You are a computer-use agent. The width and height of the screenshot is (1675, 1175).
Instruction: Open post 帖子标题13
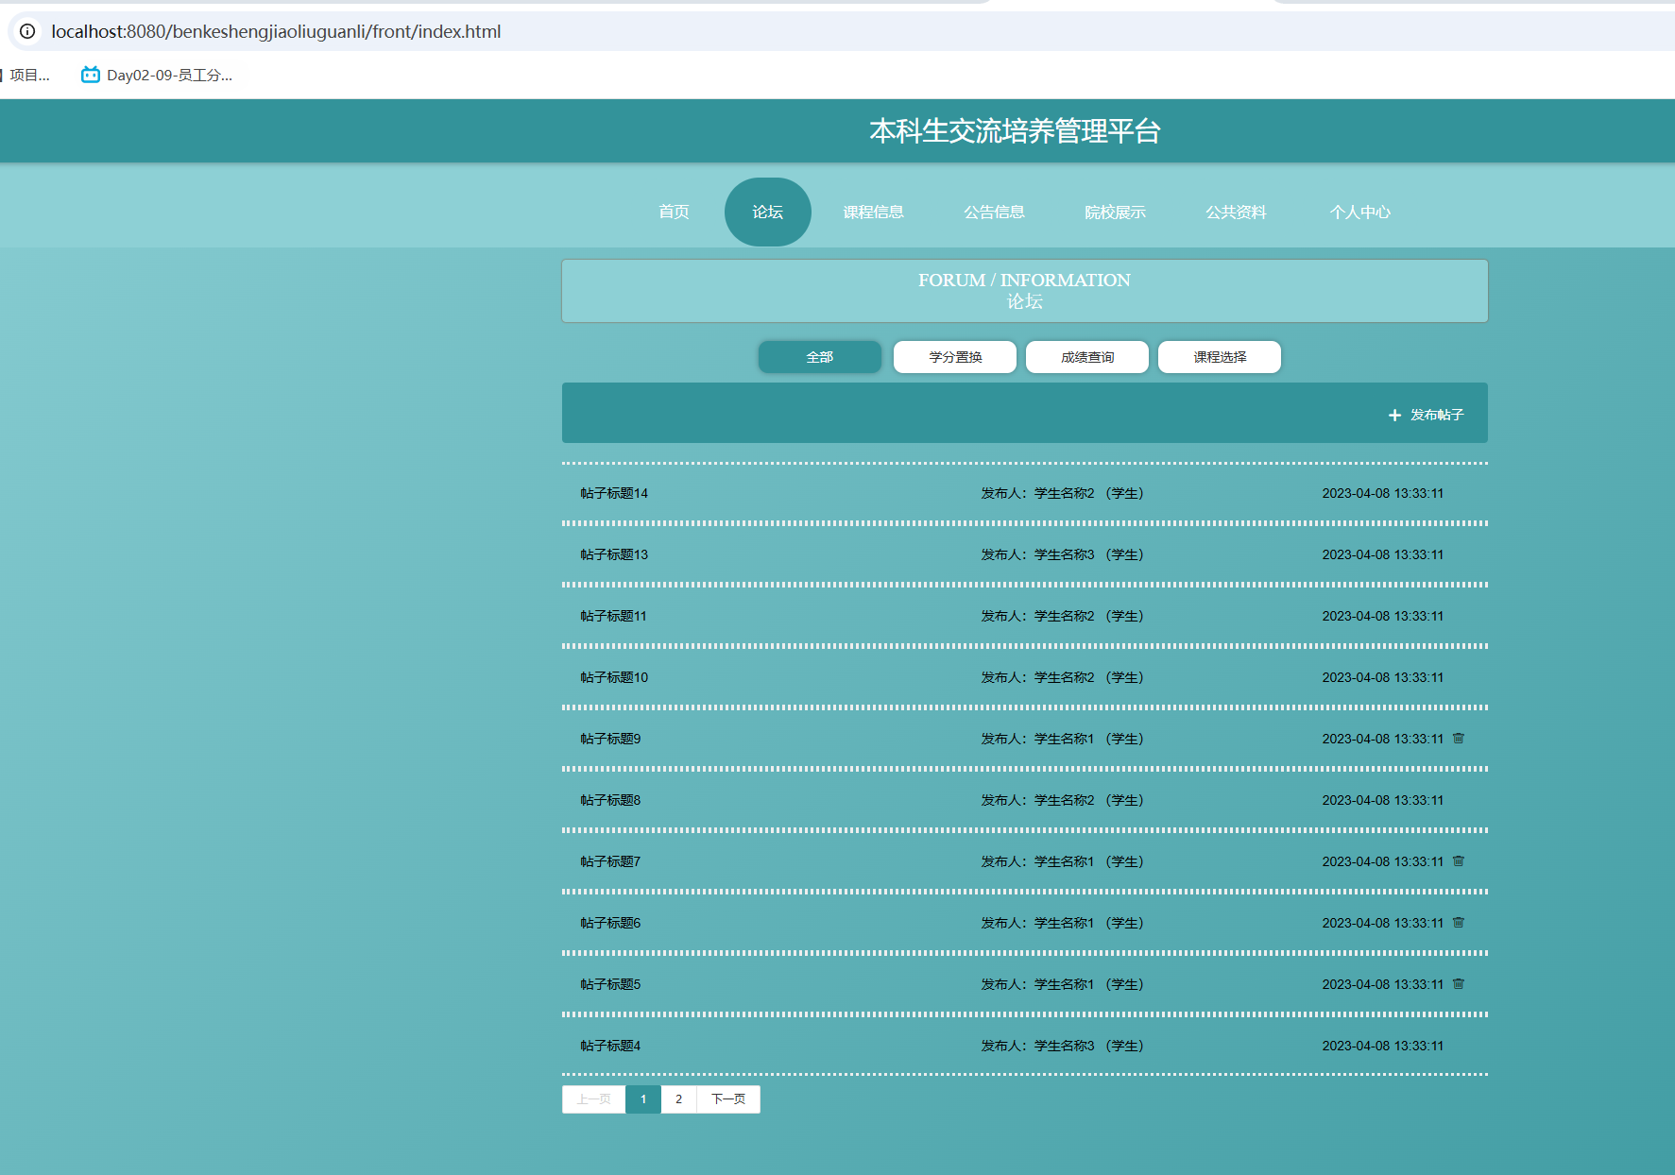tap(614, 554)
